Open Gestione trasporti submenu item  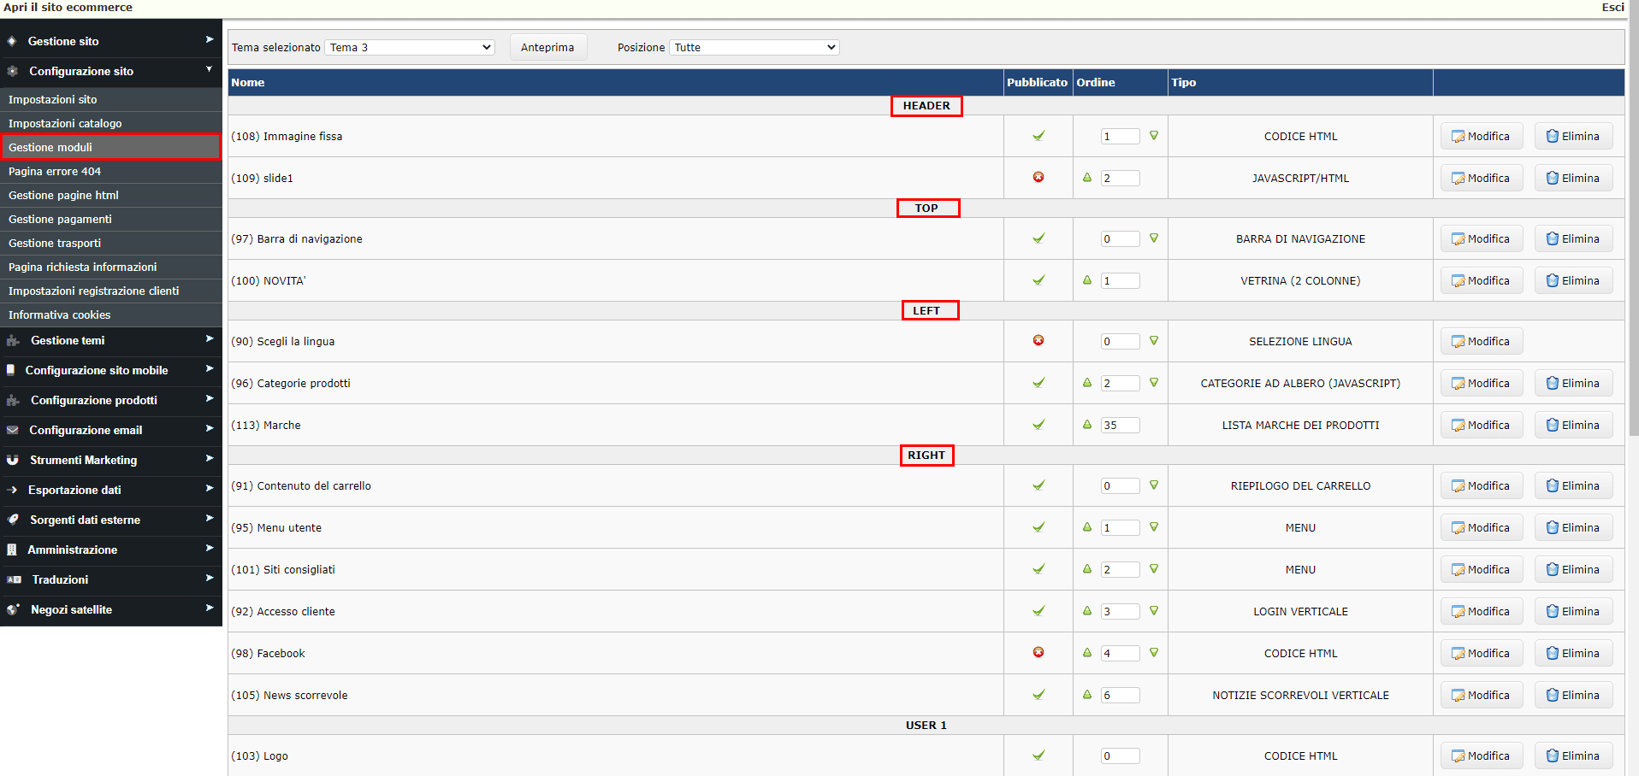click(111, 243)
